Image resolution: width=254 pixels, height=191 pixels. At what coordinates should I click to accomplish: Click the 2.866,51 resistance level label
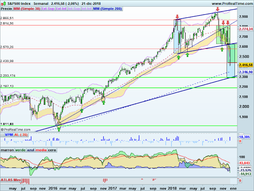[7, 18]
